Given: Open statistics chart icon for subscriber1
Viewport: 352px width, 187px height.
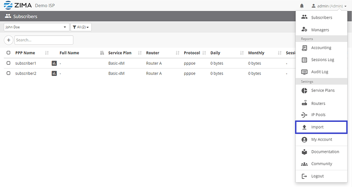Looking at the screenshot, I should click(x=54, y=63).
